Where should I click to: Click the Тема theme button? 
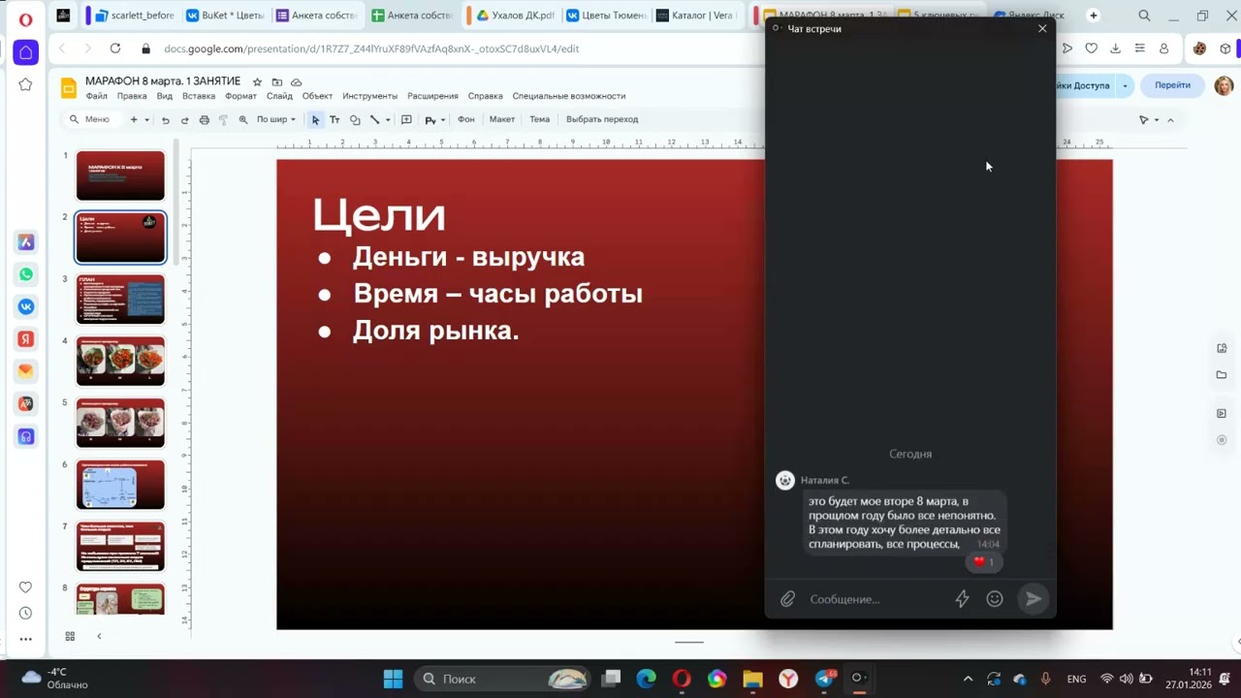click(x=540, y=120)
